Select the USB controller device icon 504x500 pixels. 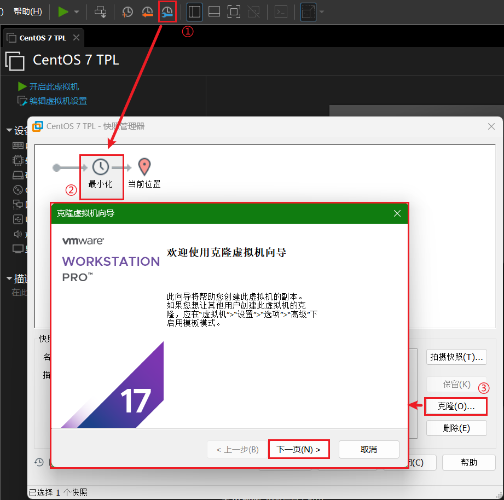point(18,219)
